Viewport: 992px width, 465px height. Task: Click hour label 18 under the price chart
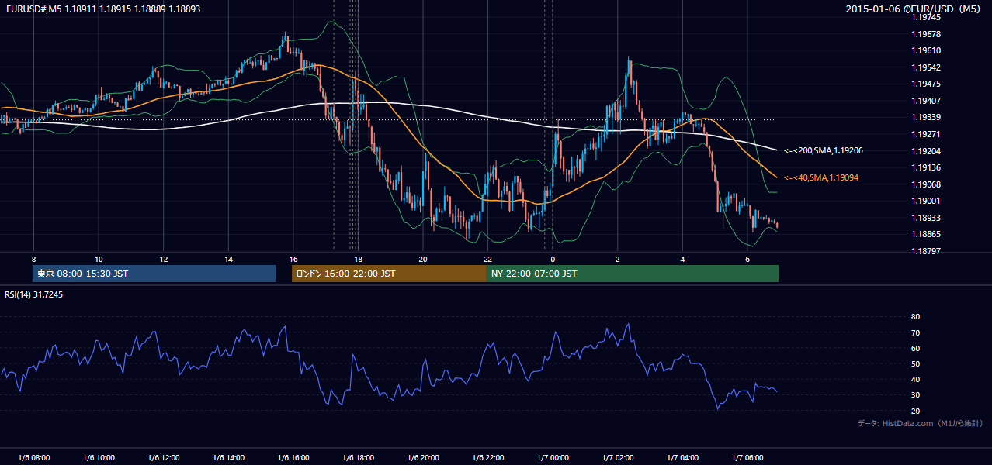pyautogui.click(x=358, y=259)
